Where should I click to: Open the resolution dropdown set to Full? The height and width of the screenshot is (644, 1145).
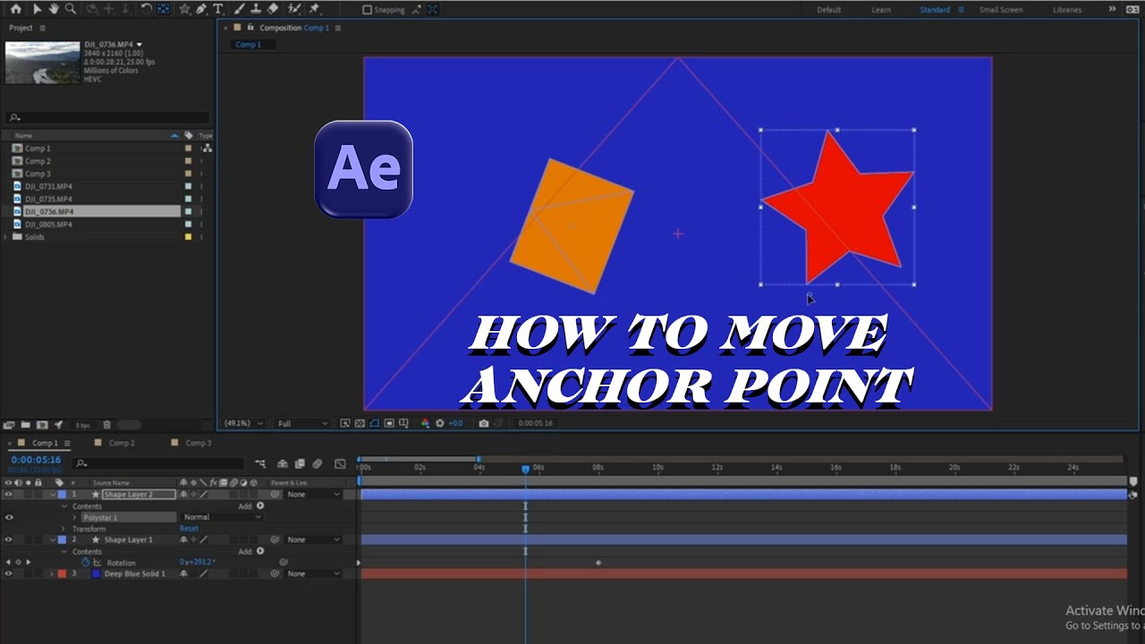[302, 423]
